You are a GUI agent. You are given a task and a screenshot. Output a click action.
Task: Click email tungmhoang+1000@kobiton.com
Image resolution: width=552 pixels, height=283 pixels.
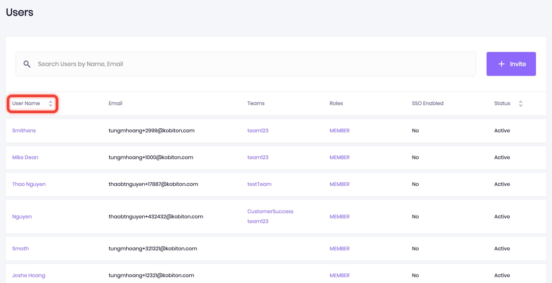[151, 157]
